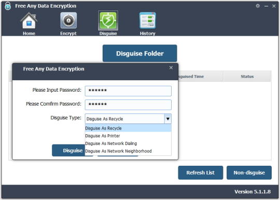Open the Encrypt vault icon
Screen dimensions: 280x200
[68, 21]
